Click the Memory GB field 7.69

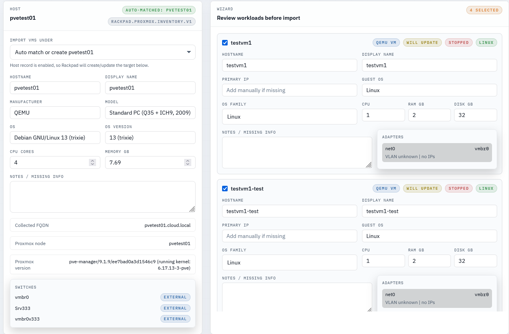pos(150,162)
